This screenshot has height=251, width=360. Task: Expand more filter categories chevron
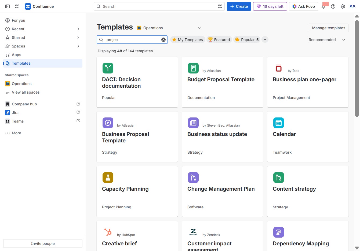(x=265, y=40)
